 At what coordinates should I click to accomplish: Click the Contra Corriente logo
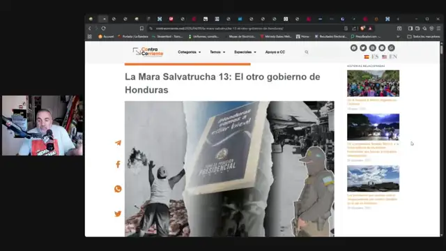[148, 52]
